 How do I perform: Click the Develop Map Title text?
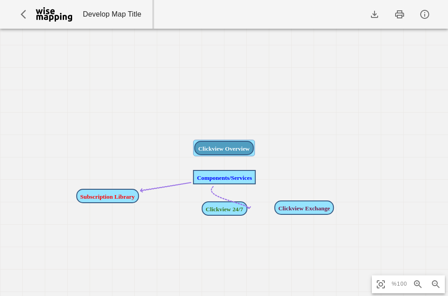click(x=112, y=14)
